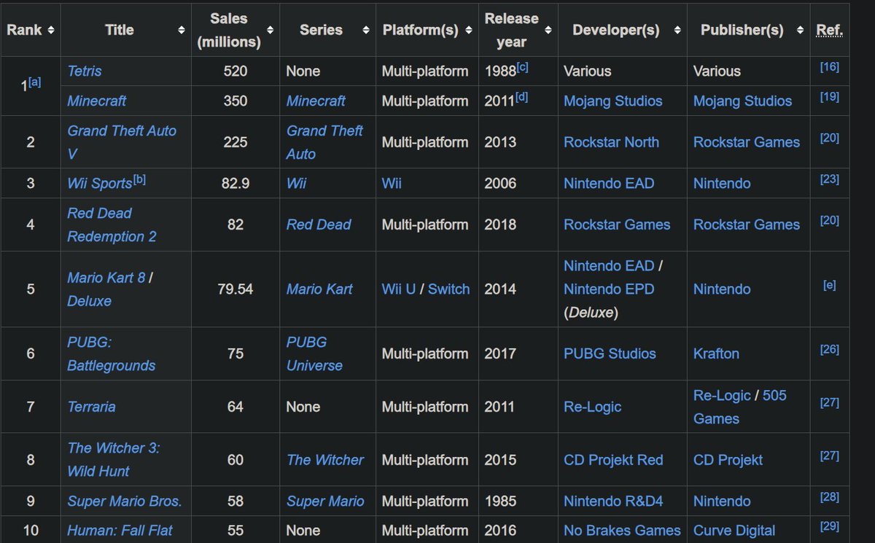This screenshot has height=543, width=875.
Task: Open Switch platform link
Action: (448, 289)
